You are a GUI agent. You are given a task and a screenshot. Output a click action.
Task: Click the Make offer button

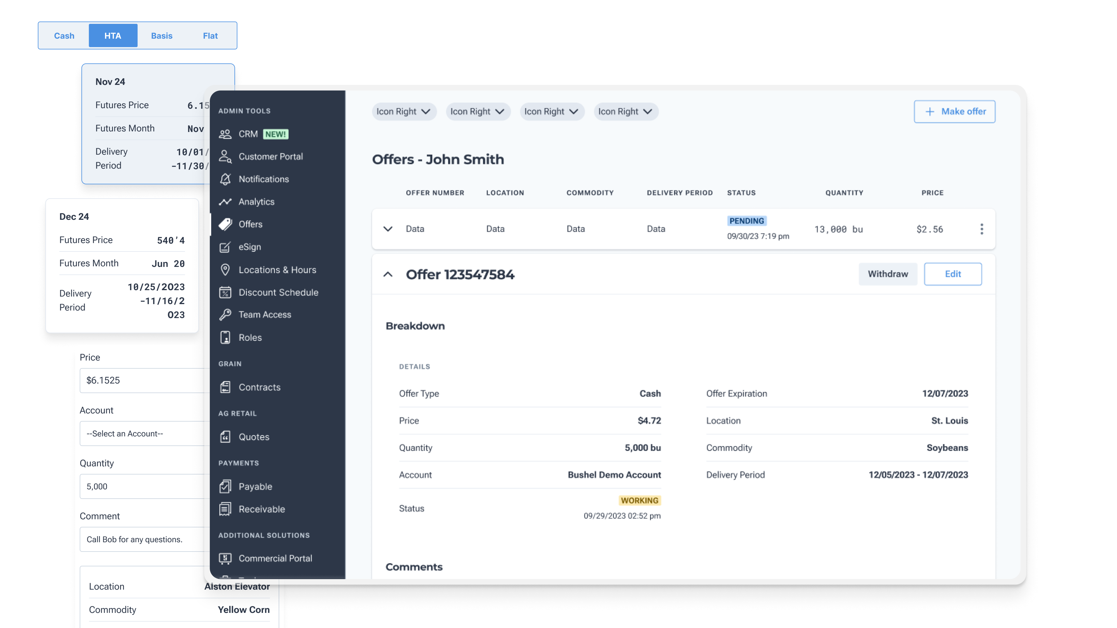click(954, 111)
